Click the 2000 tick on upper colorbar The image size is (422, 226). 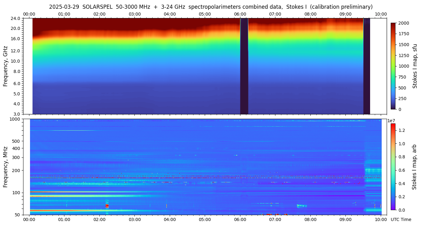(404, 23)
